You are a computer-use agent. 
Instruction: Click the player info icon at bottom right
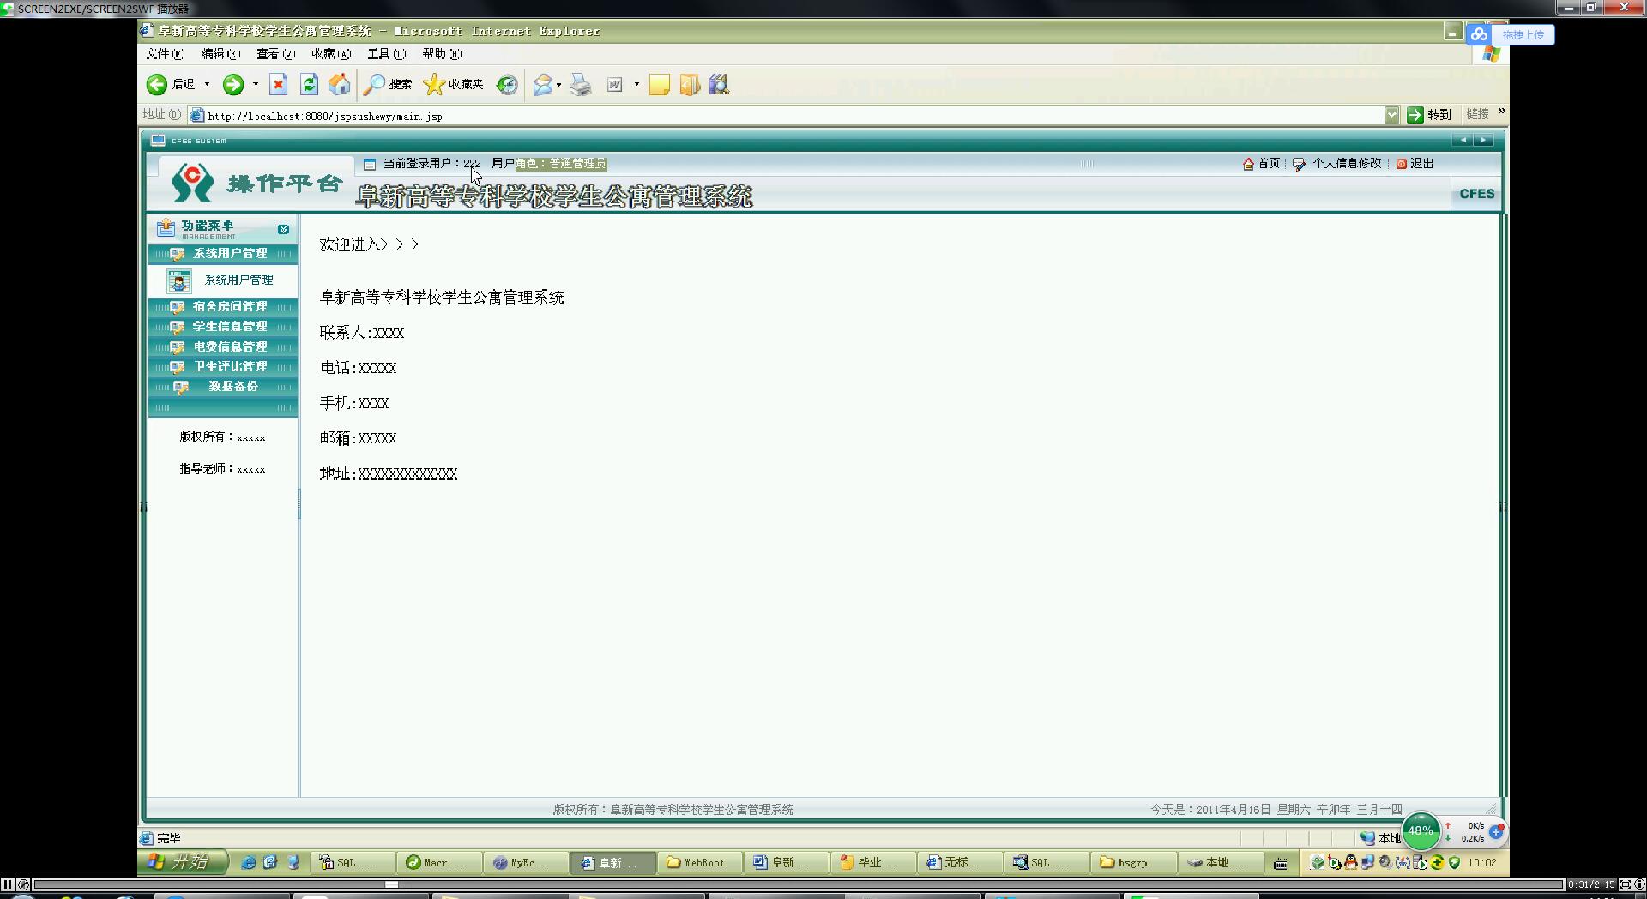(x=1639, y=884)
